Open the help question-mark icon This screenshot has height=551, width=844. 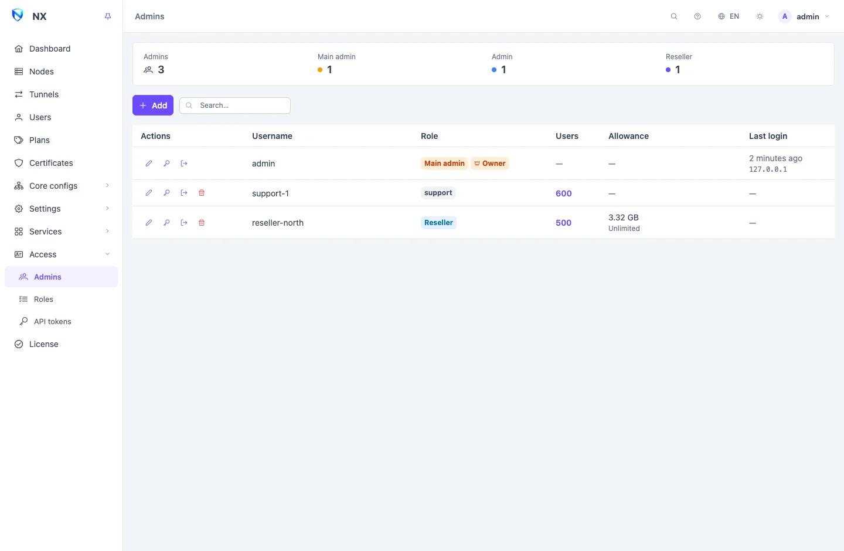tap(697, 16)
